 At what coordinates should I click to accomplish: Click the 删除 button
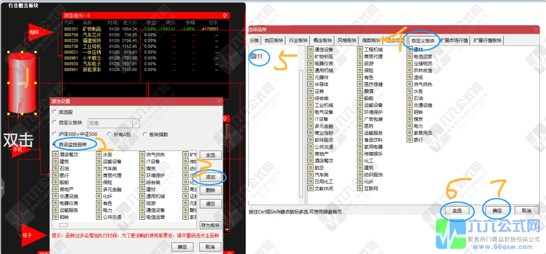(x=210, y=190)
